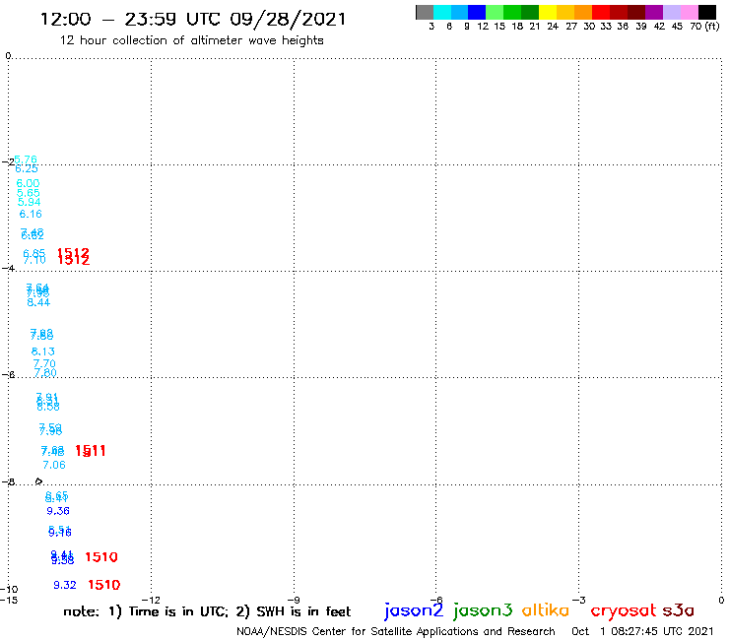This screenshot has width=729, height=640.
Task: Click the note 'Time is in UTC; SWH is in feet'
Action: point(207,611)
